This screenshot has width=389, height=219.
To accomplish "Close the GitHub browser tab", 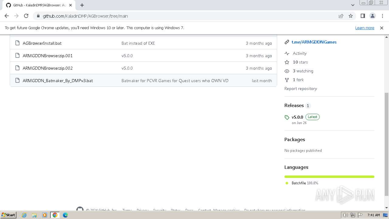I will [71, 5].
